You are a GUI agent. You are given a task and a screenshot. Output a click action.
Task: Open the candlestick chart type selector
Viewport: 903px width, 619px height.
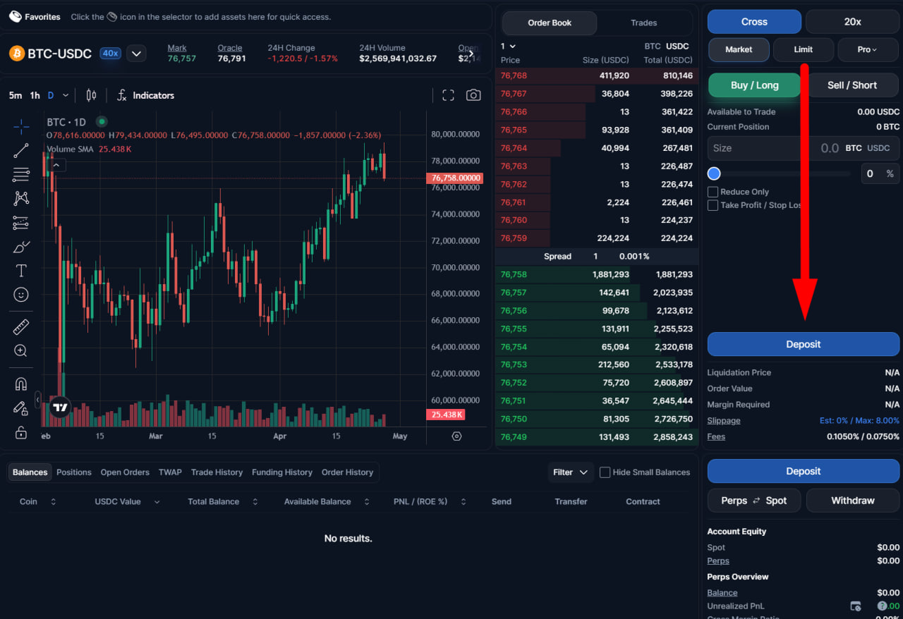pyautogui.click(x=91, y=95)
